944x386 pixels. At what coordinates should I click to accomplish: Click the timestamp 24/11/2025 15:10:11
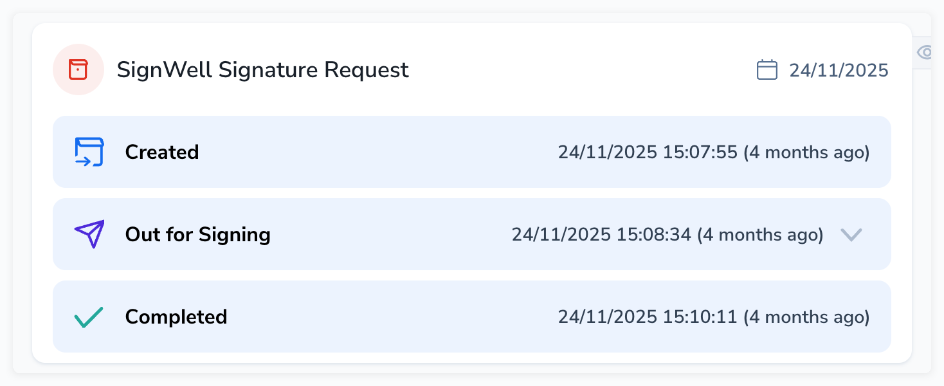647,317
